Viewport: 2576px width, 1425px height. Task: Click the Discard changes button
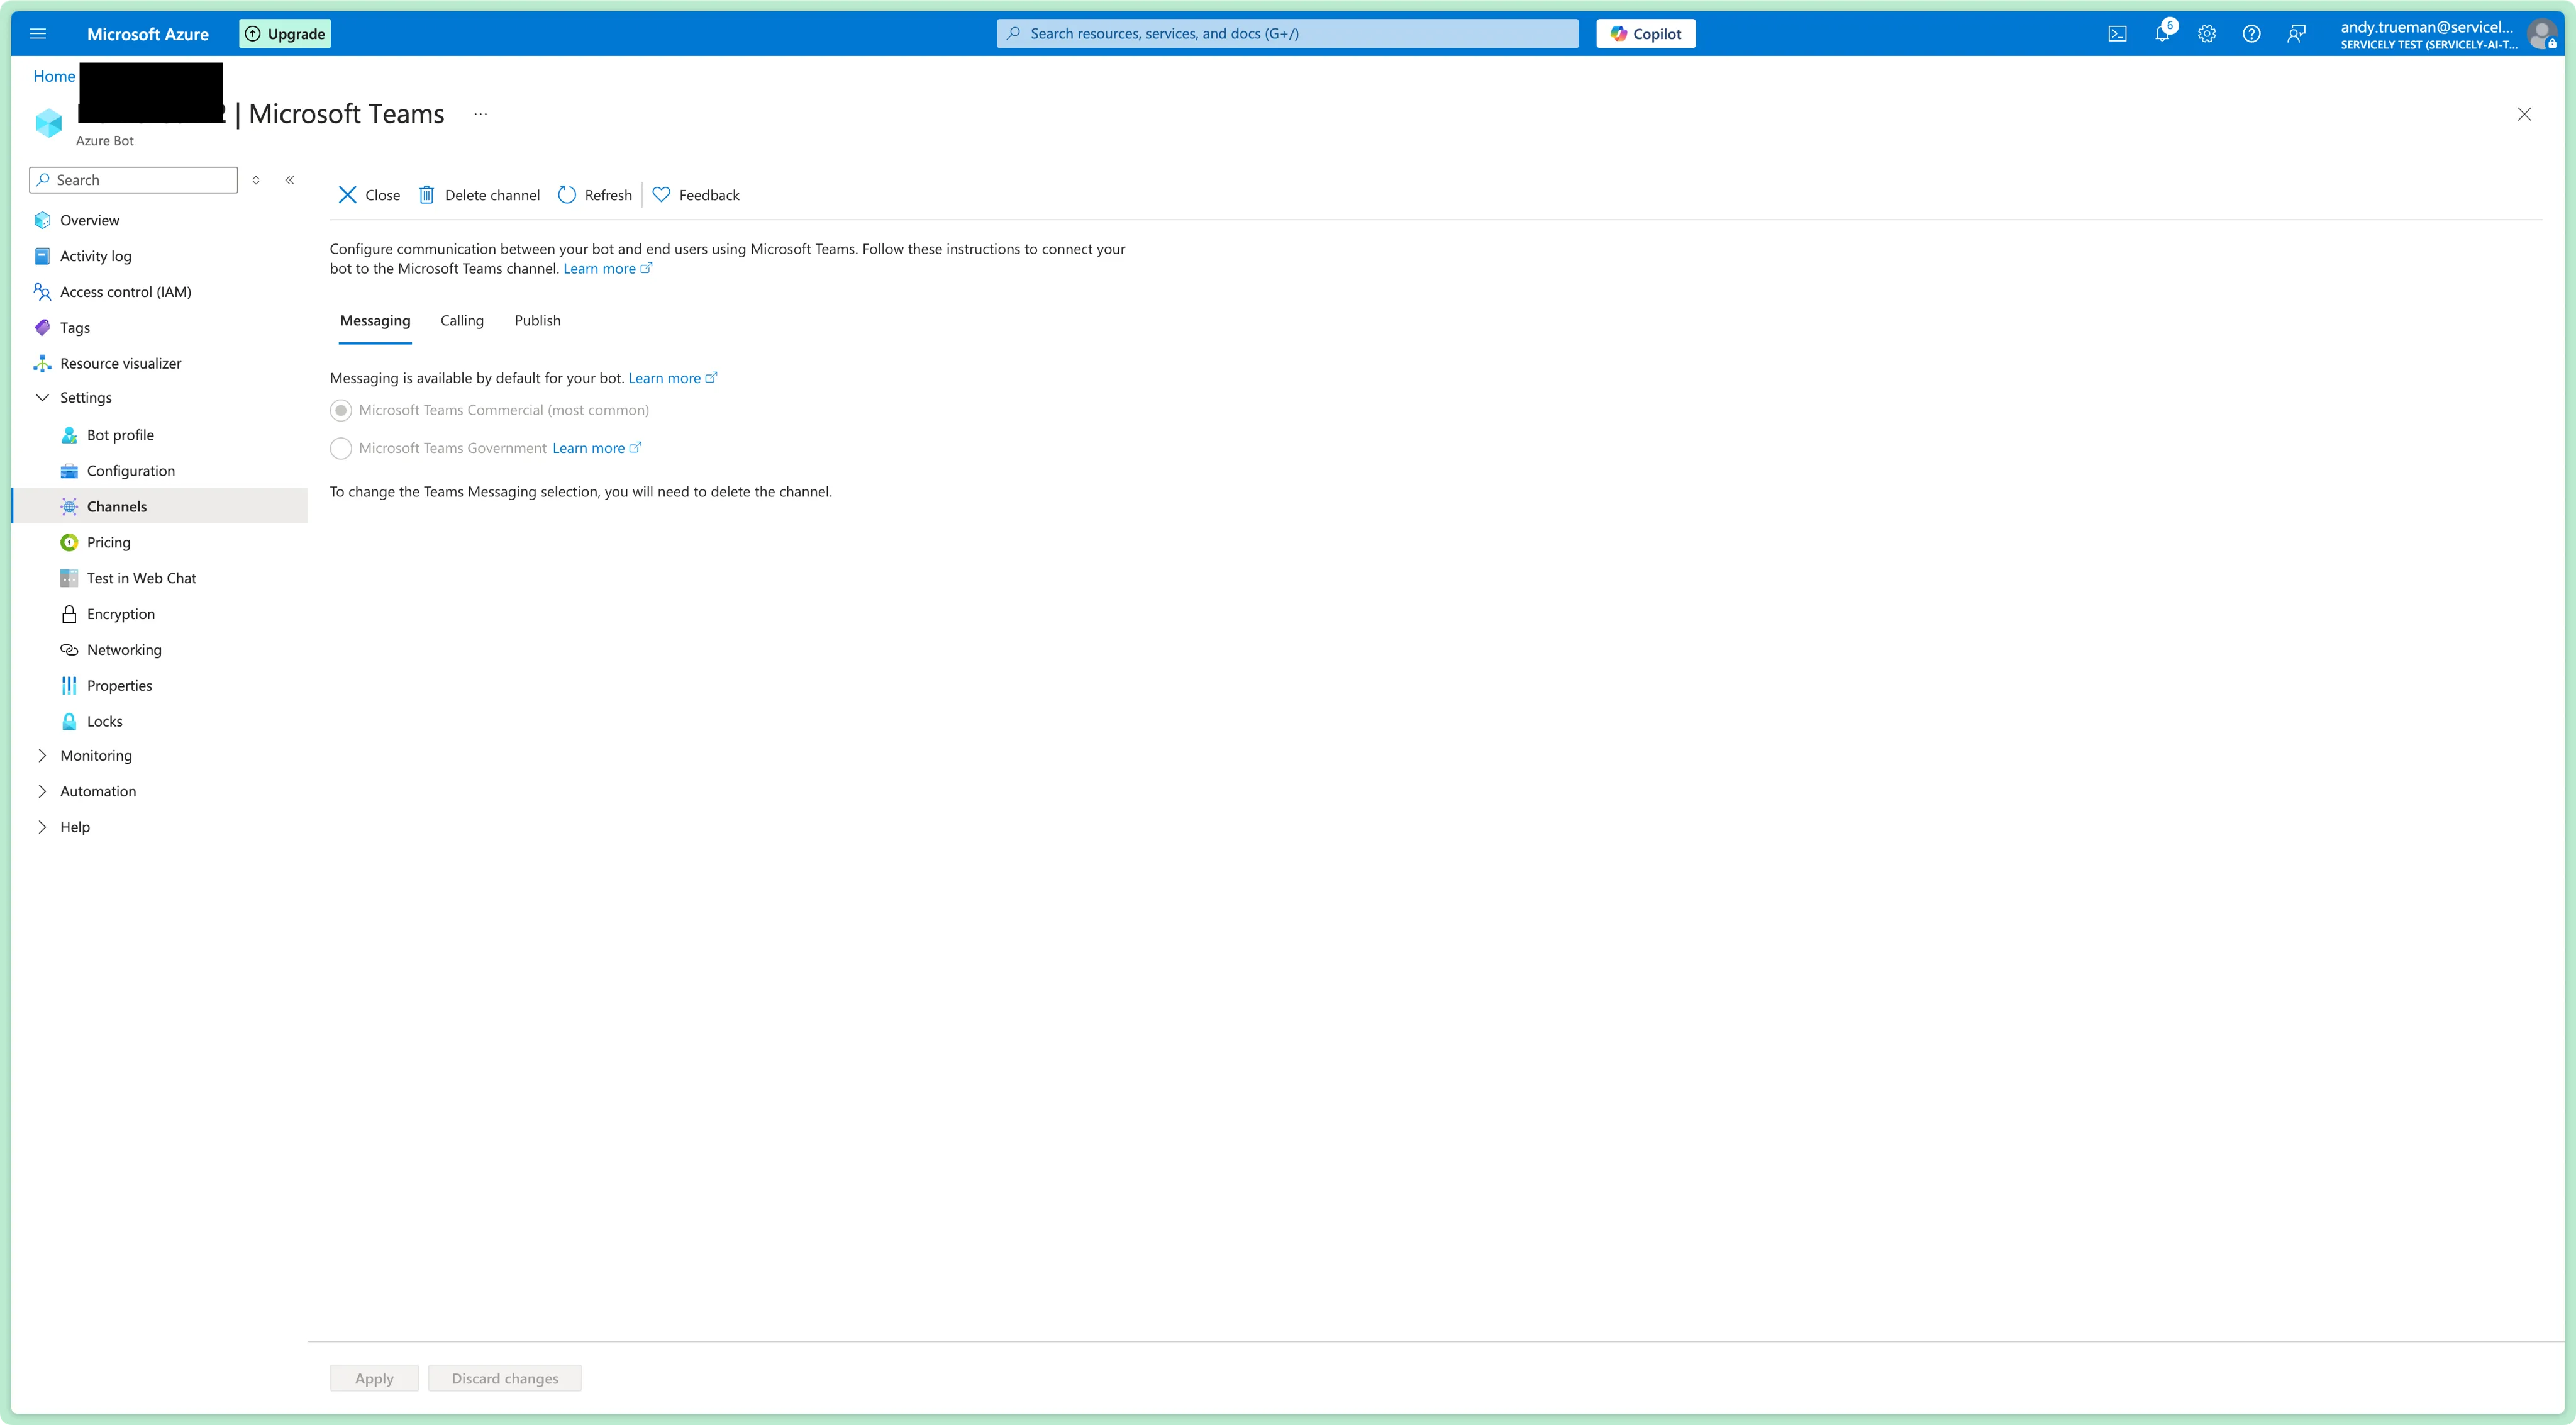point(505,1378)
